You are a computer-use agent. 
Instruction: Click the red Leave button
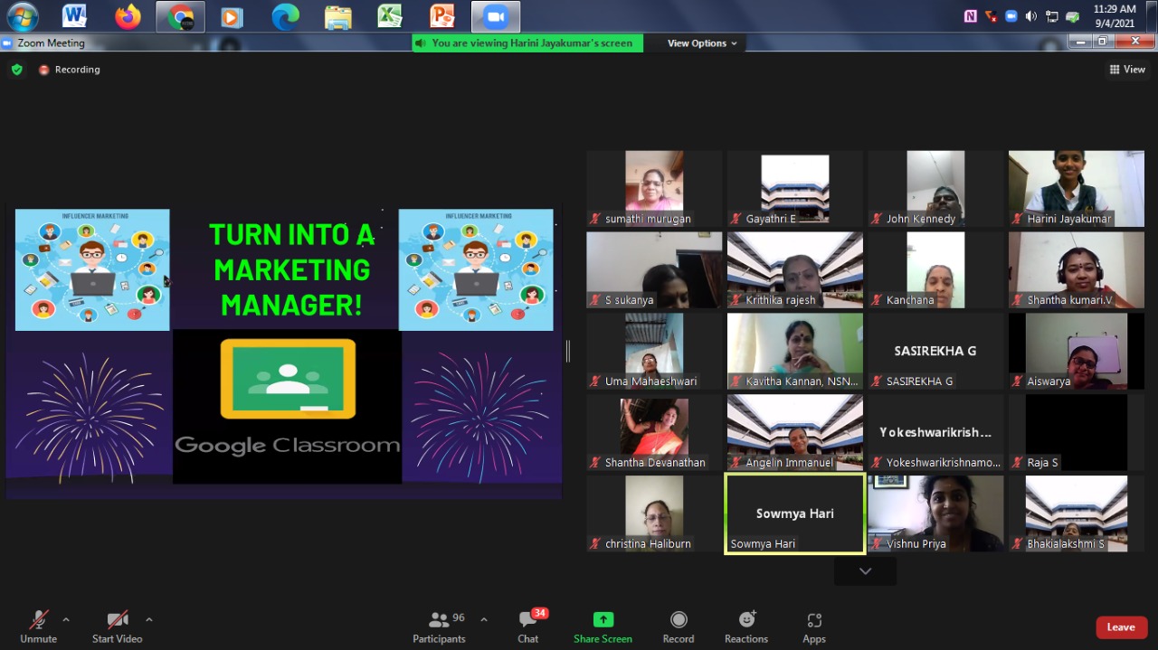click(x=1120, y=627)
